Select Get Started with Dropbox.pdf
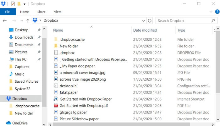 pos(84,106)
